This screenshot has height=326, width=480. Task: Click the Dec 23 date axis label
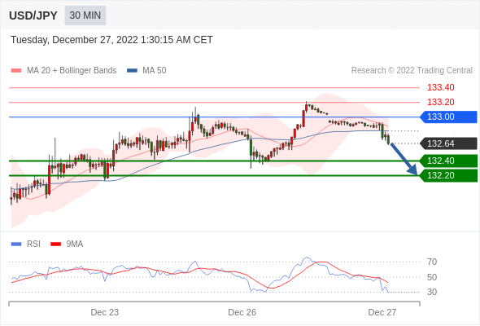(x=104, y=312)
